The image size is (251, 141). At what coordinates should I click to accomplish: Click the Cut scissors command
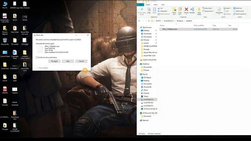[x=160, y=8]
